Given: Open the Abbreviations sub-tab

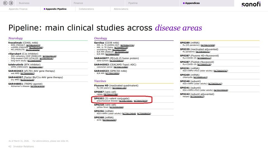Looking at the screenshot, I should (121, 9).
